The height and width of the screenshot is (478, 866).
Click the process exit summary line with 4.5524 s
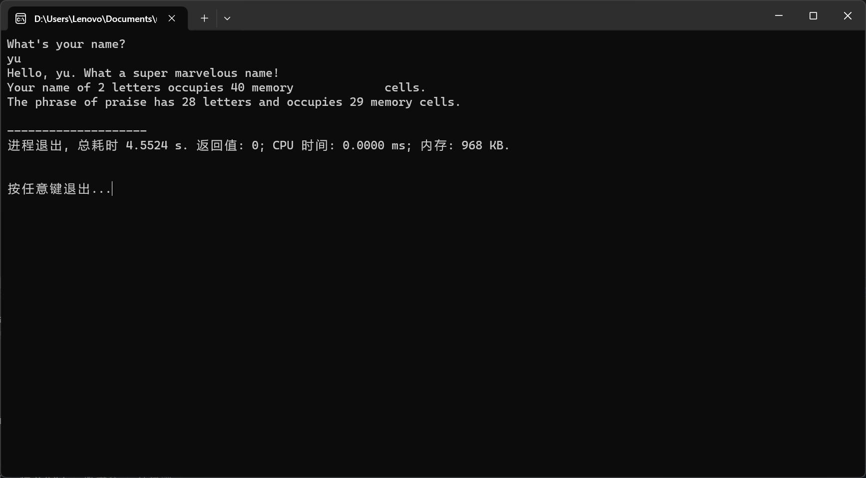click(259, 145)
